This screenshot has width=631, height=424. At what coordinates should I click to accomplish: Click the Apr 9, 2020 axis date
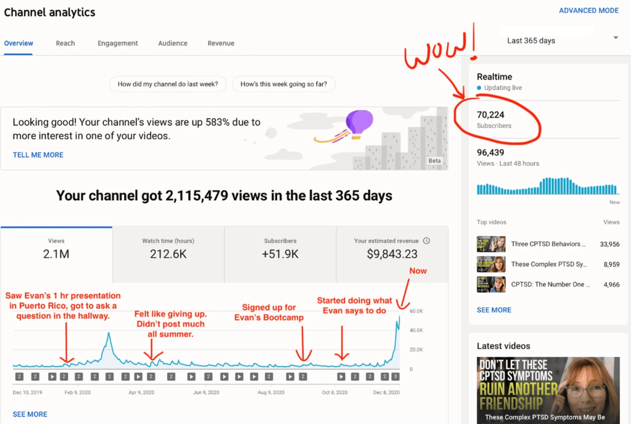coord(141,392)
